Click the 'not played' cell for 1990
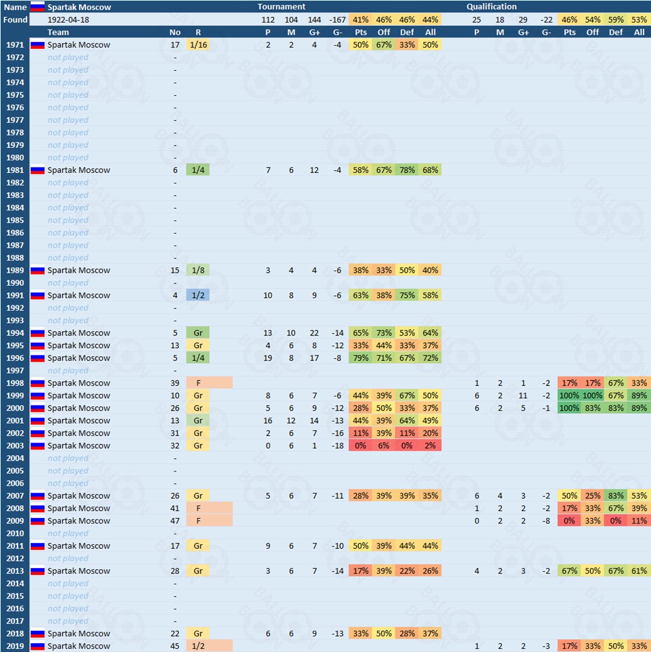The width and height of the screenshot is (651, 652). [x=68, y=283]
